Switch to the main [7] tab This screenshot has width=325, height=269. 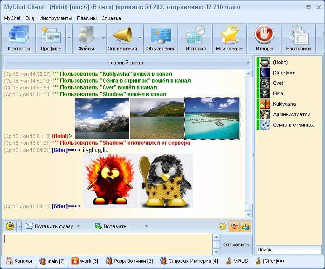[x=52, y=261]
